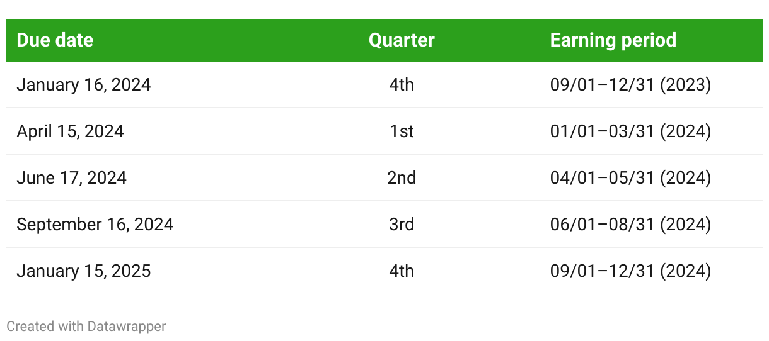Viewport: 769px width, 341px height.
Task: Select the April 15, 2024 due date cell
Action: pos(70,131)
